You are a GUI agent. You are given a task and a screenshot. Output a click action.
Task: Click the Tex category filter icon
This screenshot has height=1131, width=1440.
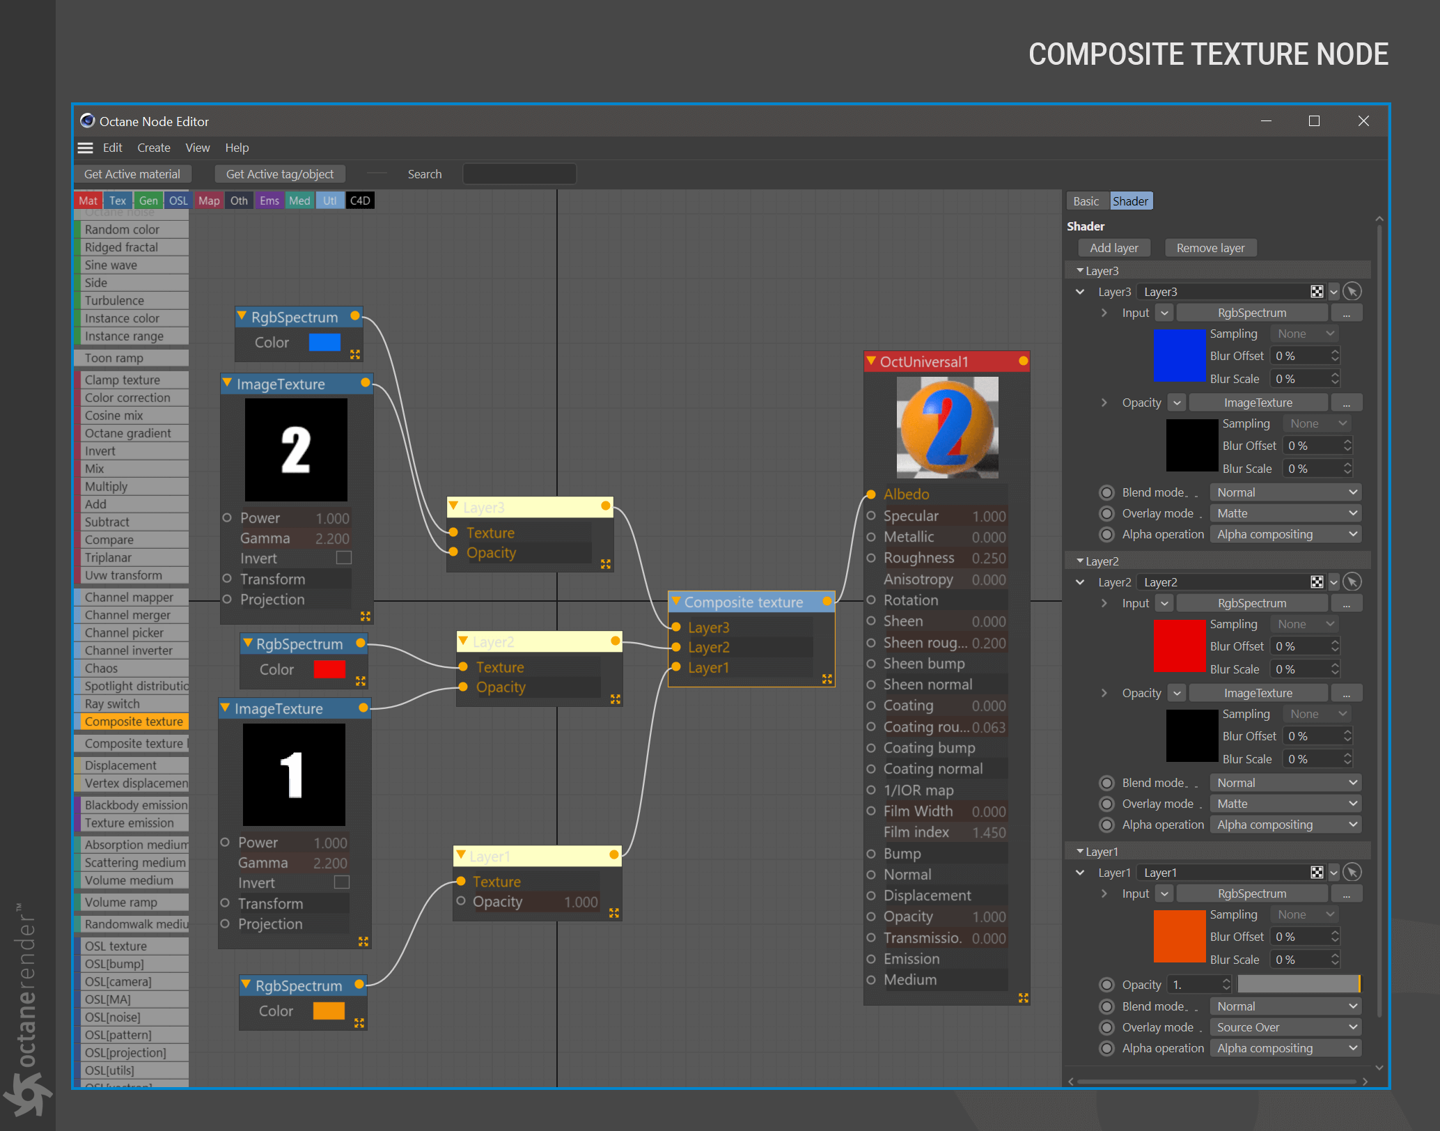117,201
